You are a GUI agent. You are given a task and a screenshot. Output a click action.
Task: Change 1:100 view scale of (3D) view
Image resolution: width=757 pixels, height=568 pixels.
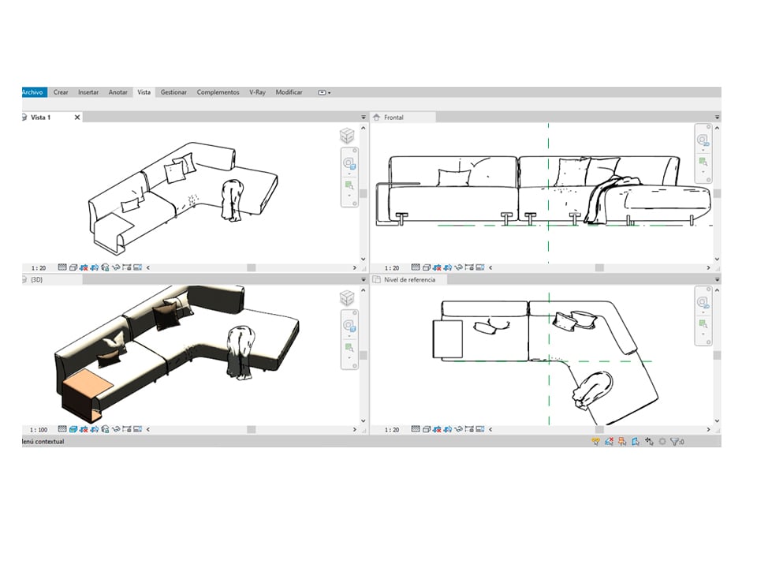(39, 429)
